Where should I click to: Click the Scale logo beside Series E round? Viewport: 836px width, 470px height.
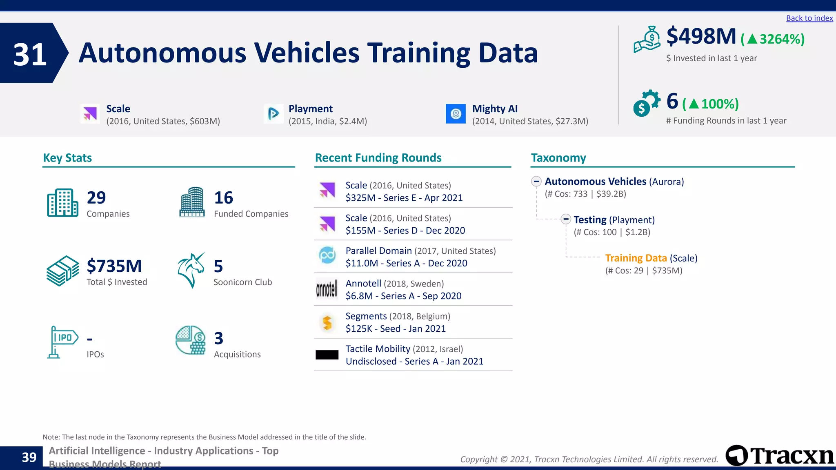pos(327,190)
